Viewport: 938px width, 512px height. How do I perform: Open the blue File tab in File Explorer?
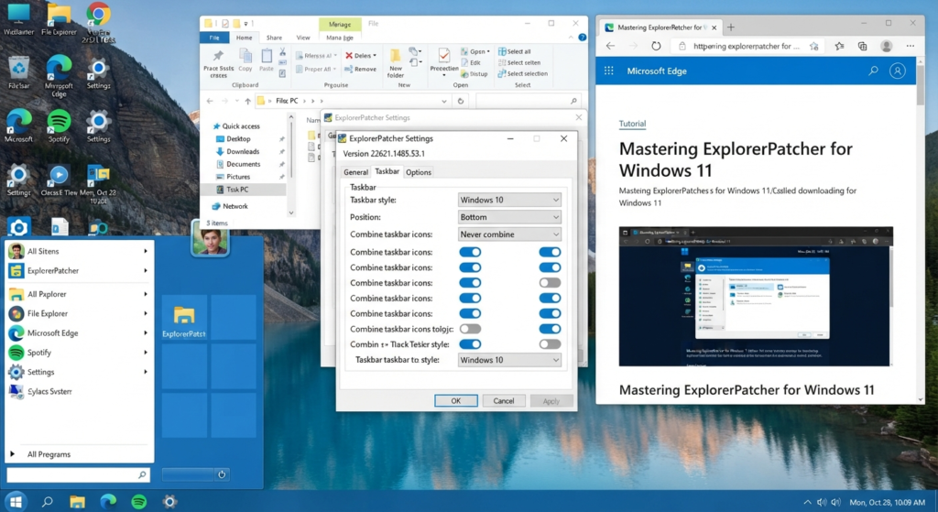[214, 38]
